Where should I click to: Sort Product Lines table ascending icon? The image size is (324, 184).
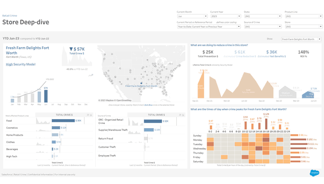(88, 115)
